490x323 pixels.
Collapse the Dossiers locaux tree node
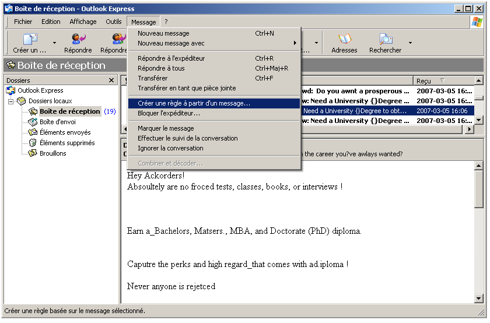[x=11, y=101]
